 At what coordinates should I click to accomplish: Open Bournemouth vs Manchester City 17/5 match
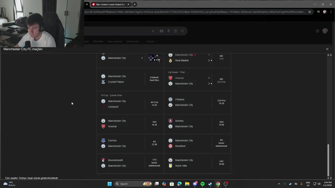tap(130, 163)
